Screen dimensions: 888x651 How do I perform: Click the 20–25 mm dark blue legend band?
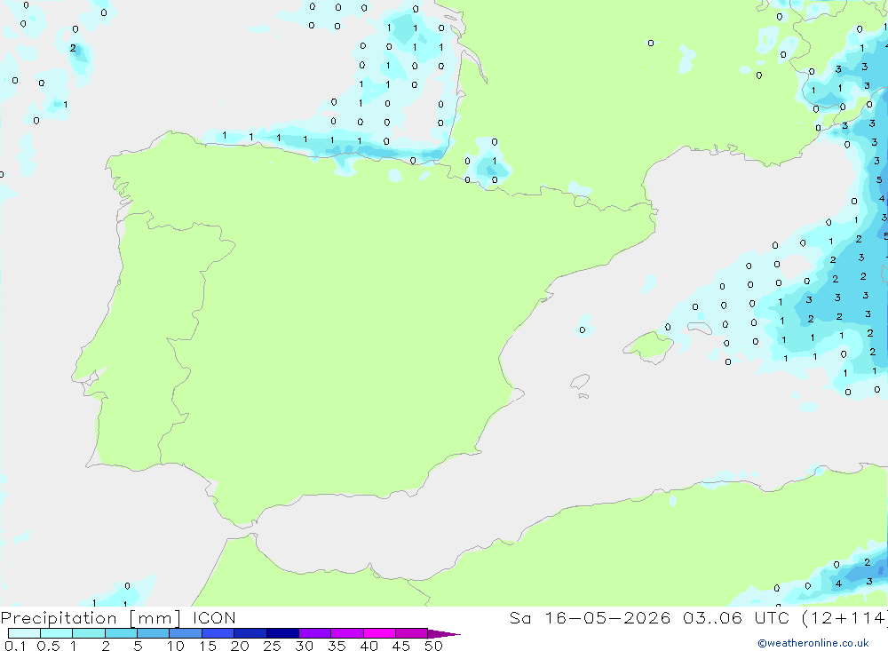tap(250, 633)
